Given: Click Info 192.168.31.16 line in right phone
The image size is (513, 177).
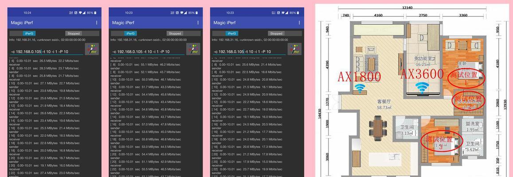Looking at the screenshot, I should point(250,40).
